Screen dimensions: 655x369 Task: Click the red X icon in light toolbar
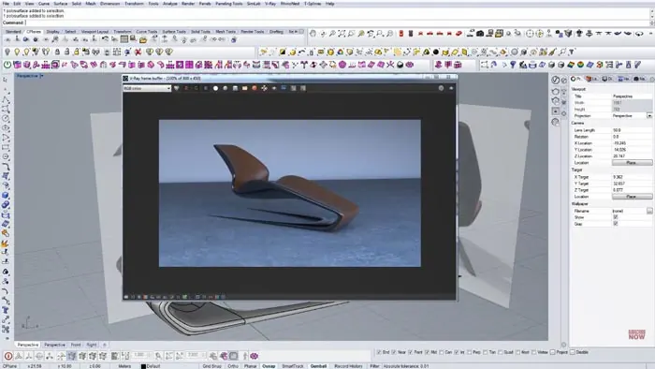(138, 52)
